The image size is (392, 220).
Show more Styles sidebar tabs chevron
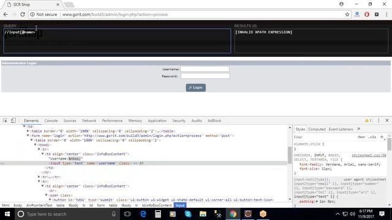[359, 129]
